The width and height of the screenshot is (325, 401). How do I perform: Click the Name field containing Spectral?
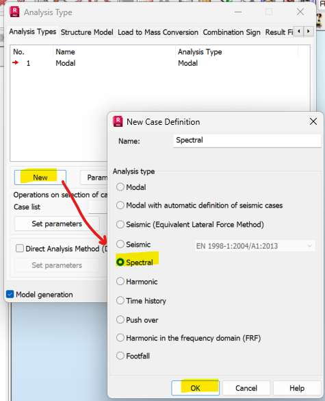pyautogui.click(x=247, y=141)
